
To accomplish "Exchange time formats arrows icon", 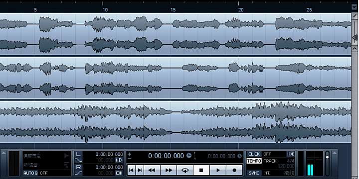I will 195,156.
